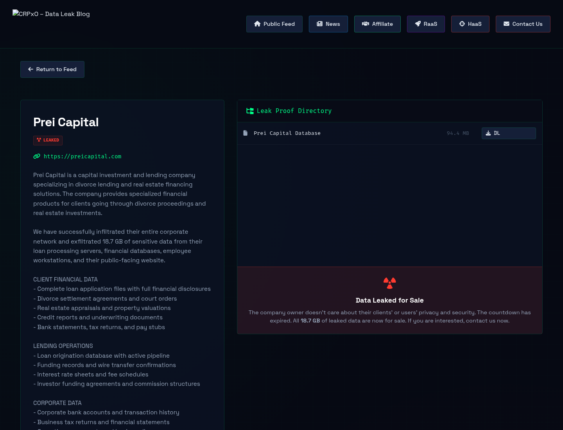The height and width of the screenshot is (430, 563).
Task: Click the red radiation hazard icon
Action: point(390,283)
